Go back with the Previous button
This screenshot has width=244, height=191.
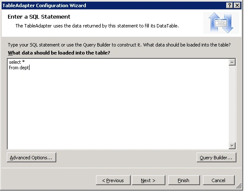click(x=113, y=180)
